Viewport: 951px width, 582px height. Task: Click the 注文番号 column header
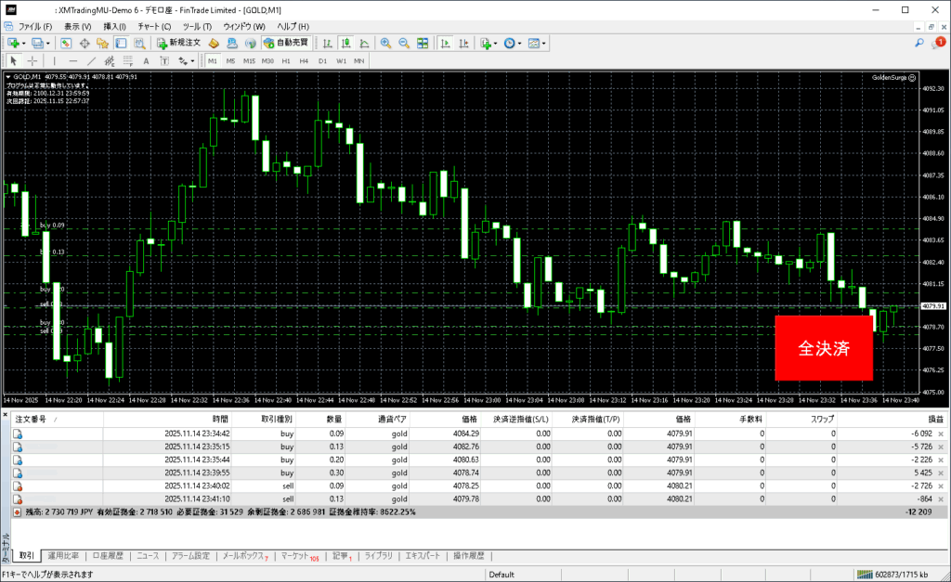33,420
